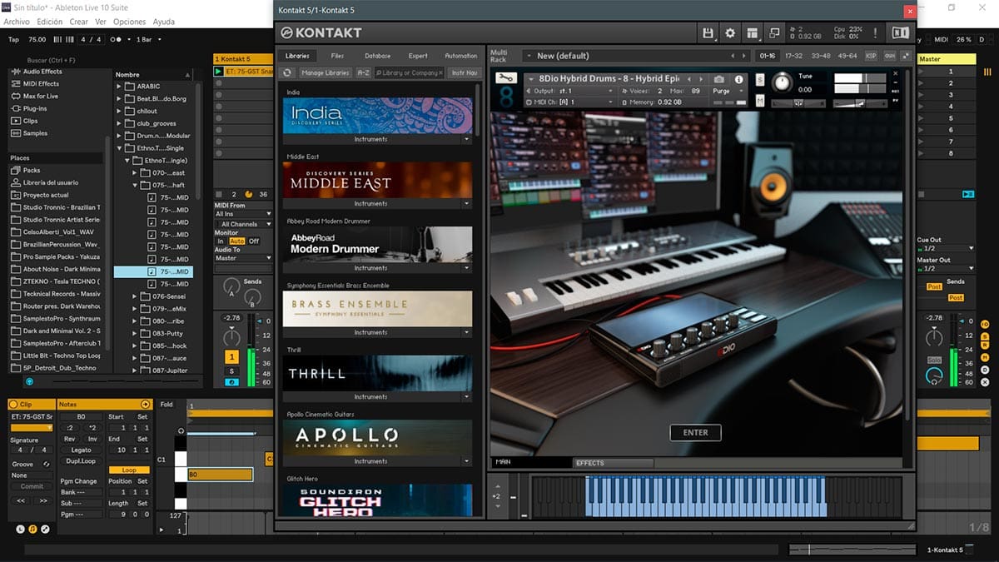Set Monitor to Off
999x562 pixels.
pos(254,241)
